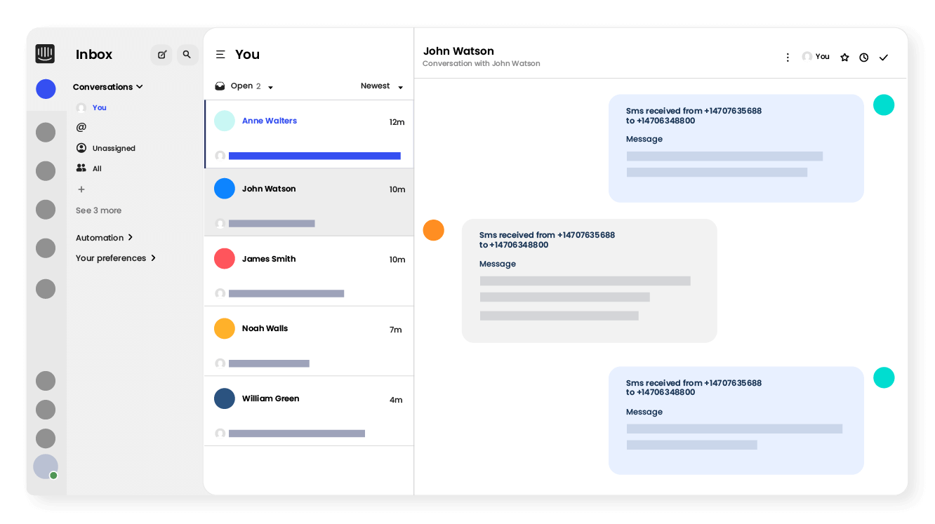Mark conversation closed with checkmark

pos(884,58)
